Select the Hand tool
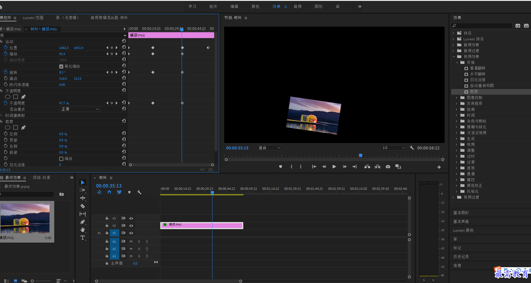Screen dimensions: 531x283 point(83,230)
